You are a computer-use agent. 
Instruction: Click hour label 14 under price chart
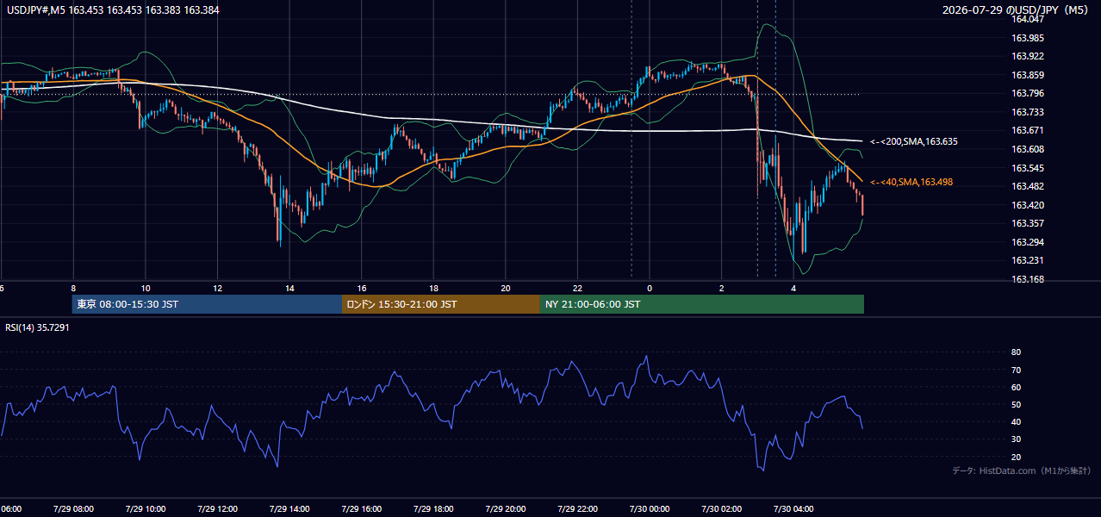click(289, 289)
